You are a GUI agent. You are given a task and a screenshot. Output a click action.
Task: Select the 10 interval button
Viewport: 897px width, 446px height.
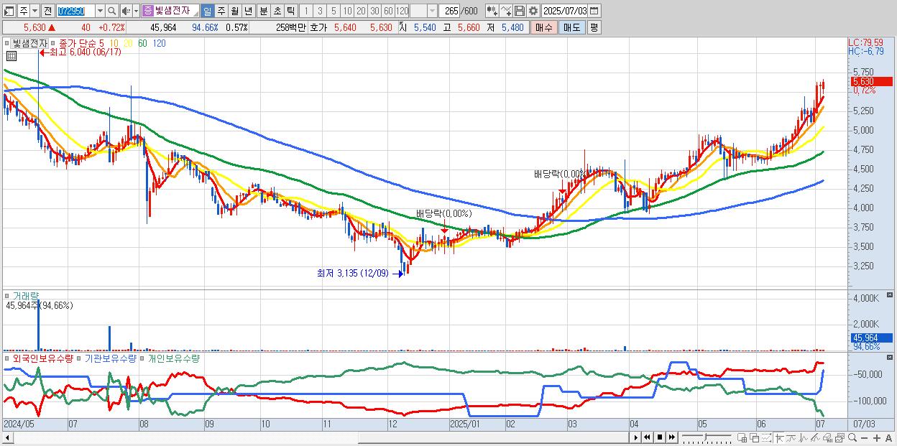pos(347,11)
